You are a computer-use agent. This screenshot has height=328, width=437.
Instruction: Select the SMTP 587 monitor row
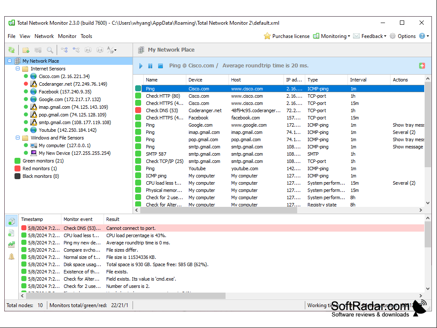pos(280,154)
